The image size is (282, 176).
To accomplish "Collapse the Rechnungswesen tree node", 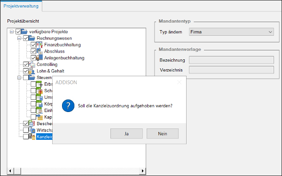I will (x=19, y=38).
